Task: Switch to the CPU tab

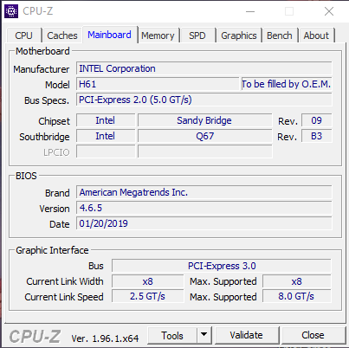Action: 23,35
